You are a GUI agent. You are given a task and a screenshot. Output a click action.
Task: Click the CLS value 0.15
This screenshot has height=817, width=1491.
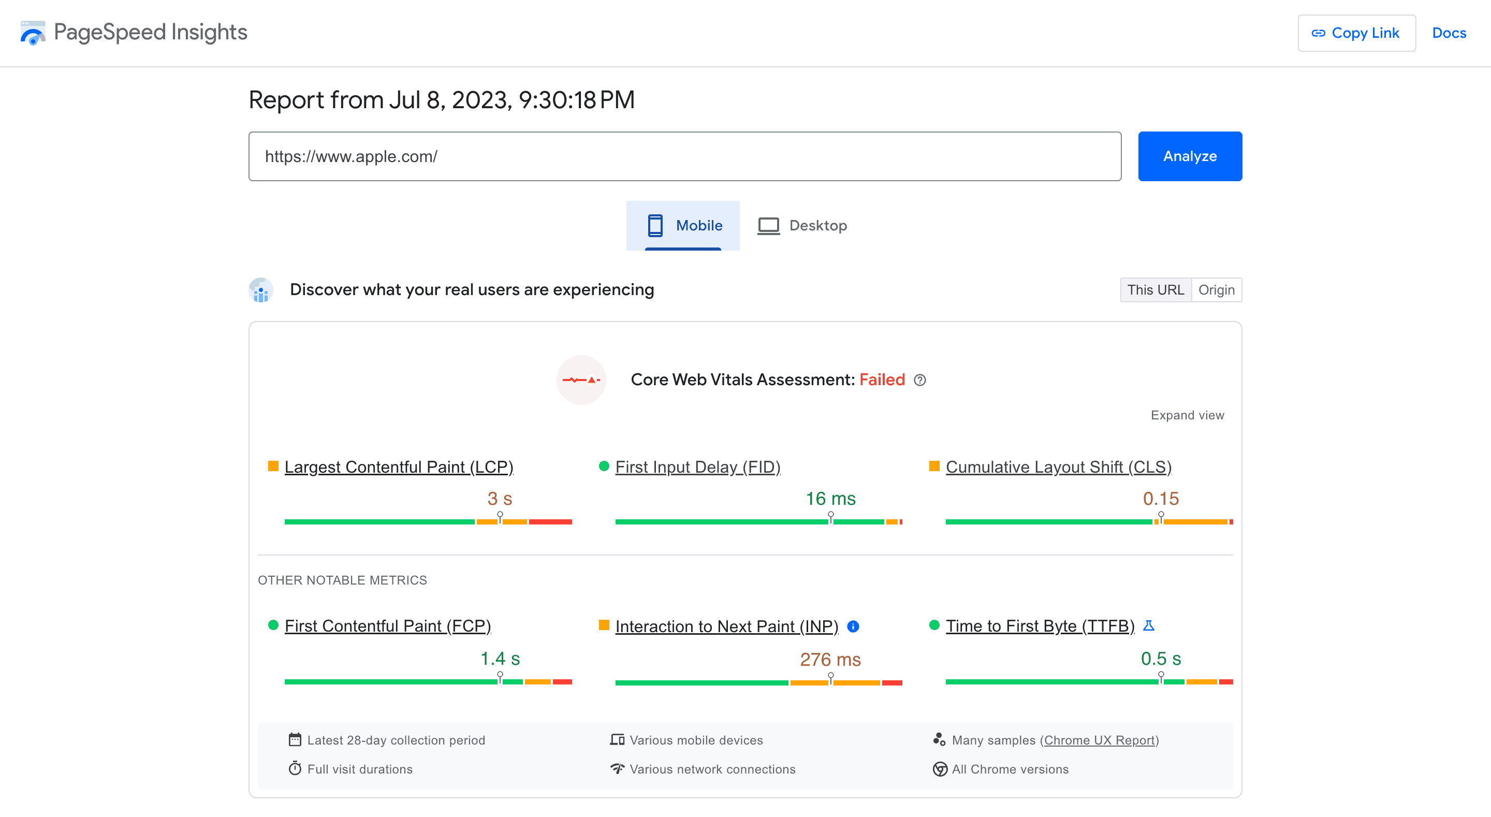[x=1161, y=499]
